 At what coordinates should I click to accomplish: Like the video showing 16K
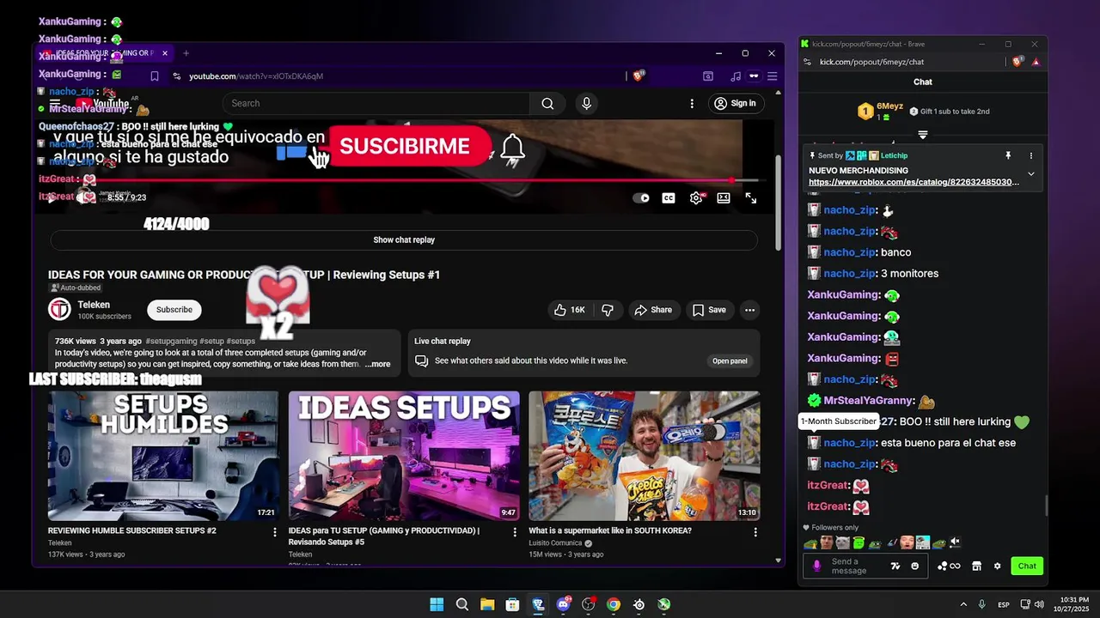[571, 310]
